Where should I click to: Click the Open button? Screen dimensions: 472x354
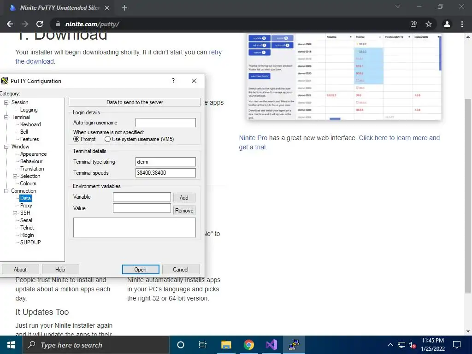click(x=141, y=269)
